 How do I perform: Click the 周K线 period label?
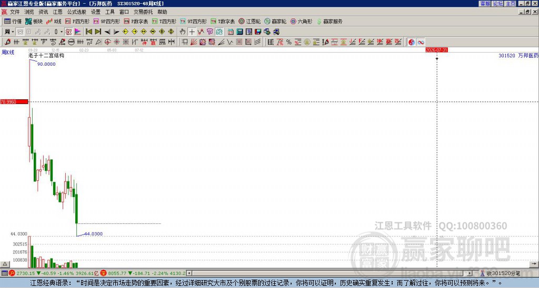pyautogui.click(x=8, y=53)
